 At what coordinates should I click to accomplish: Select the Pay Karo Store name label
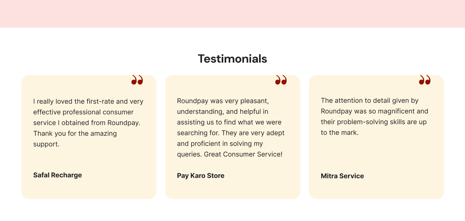click(201, 176)
